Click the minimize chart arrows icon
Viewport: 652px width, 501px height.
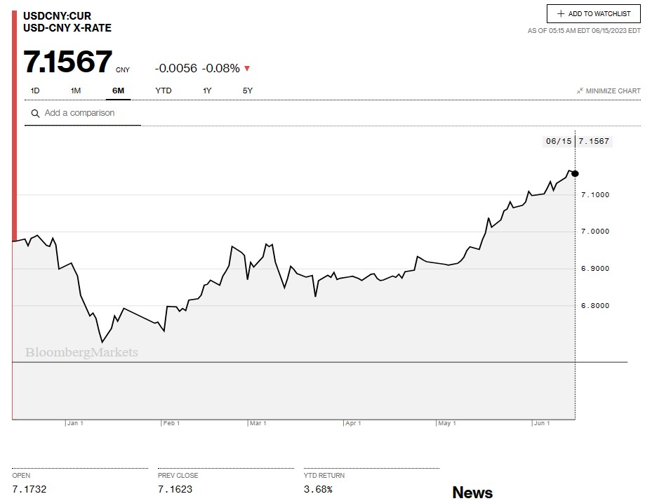(580, 91)
